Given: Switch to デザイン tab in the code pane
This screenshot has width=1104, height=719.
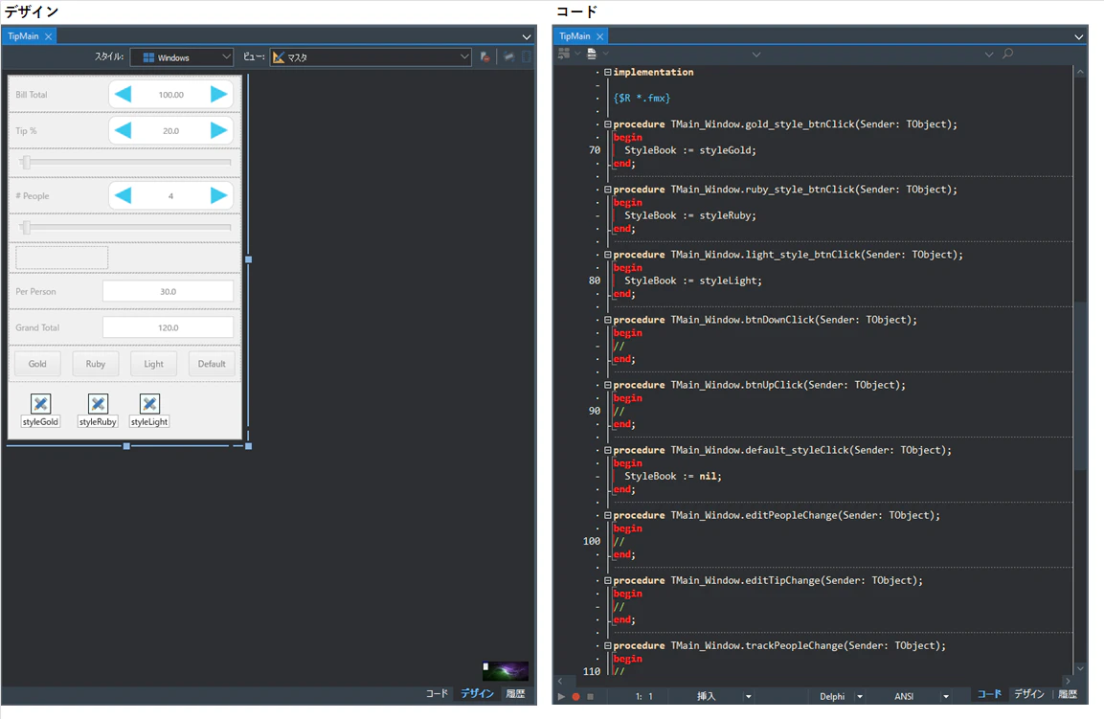Looking at the screenshot, I should 1028,694.
